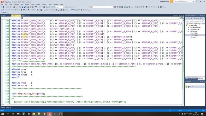Click the Copy icon in toolbar
206x116 pixels.
click(30, 7)
